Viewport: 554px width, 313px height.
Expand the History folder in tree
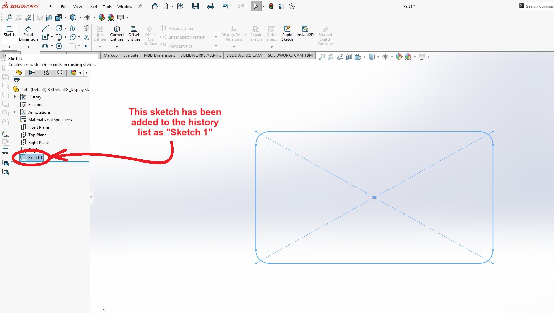point(15,97)
